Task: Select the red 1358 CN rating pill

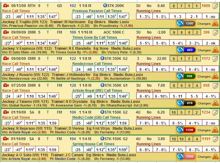Action: pos(189,130)
